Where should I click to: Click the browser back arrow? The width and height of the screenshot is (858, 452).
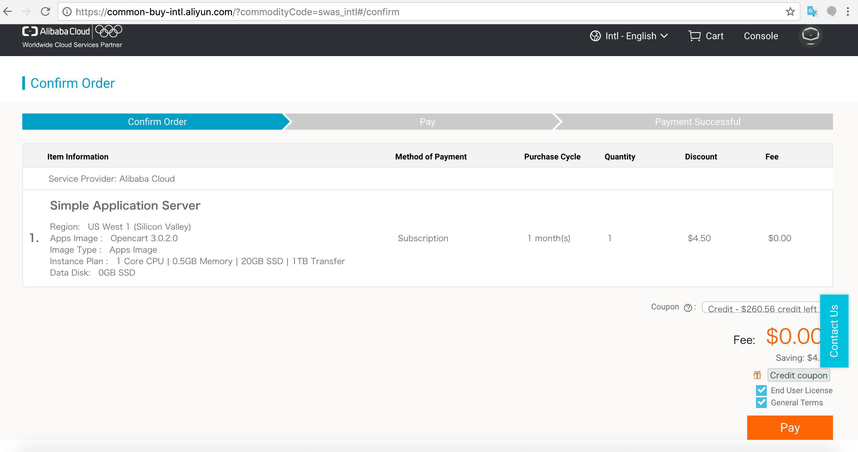coord(7,12)
